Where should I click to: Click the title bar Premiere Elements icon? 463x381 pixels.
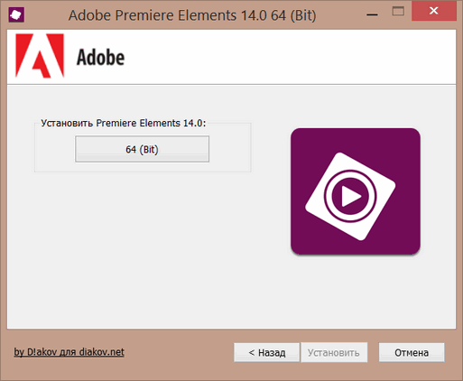point(16,14)
